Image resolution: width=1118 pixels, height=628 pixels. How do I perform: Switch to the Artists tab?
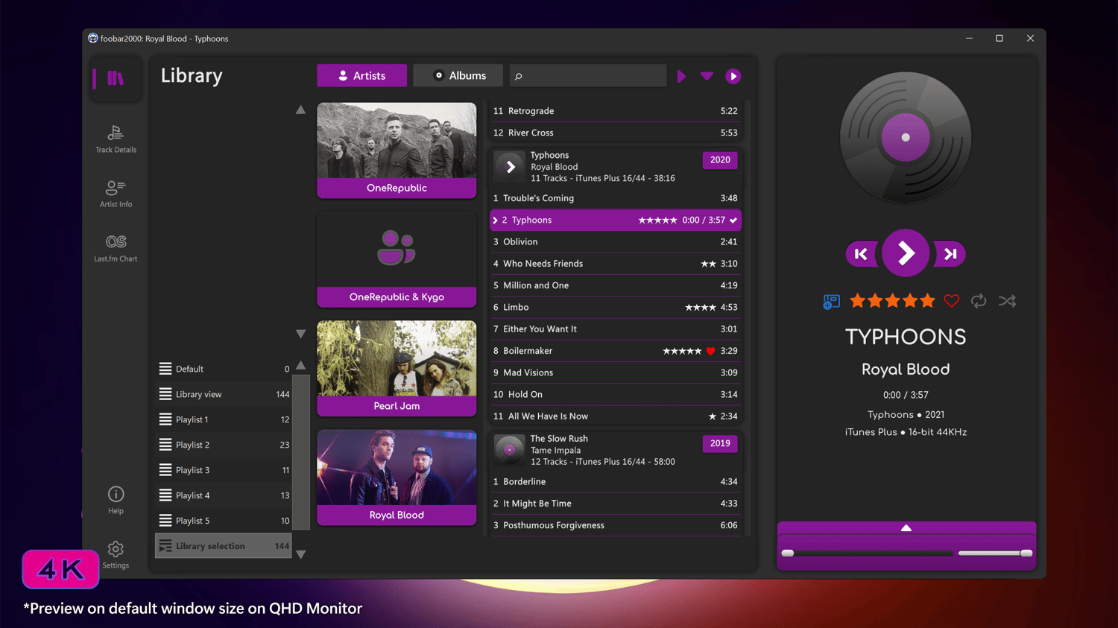tap(362, 75)
